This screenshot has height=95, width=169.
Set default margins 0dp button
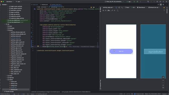[109, 11]
